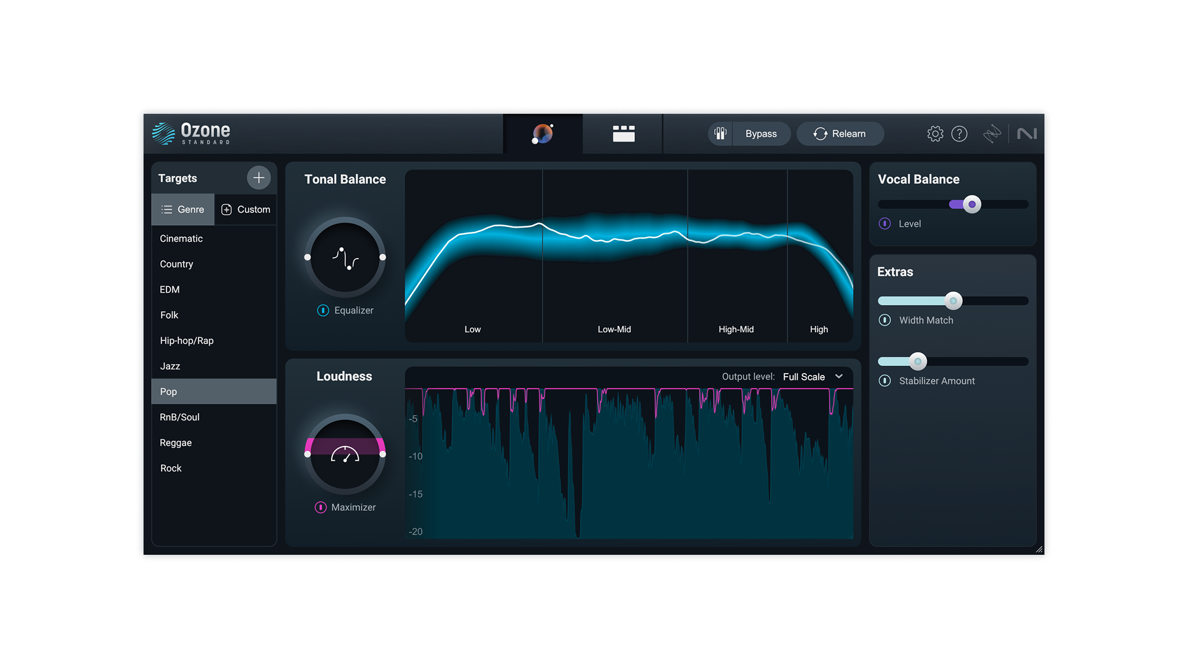Click the -10 loudness scale mark
The image size is (1188, 668).
pyautogui.click(x=416, y=456)
